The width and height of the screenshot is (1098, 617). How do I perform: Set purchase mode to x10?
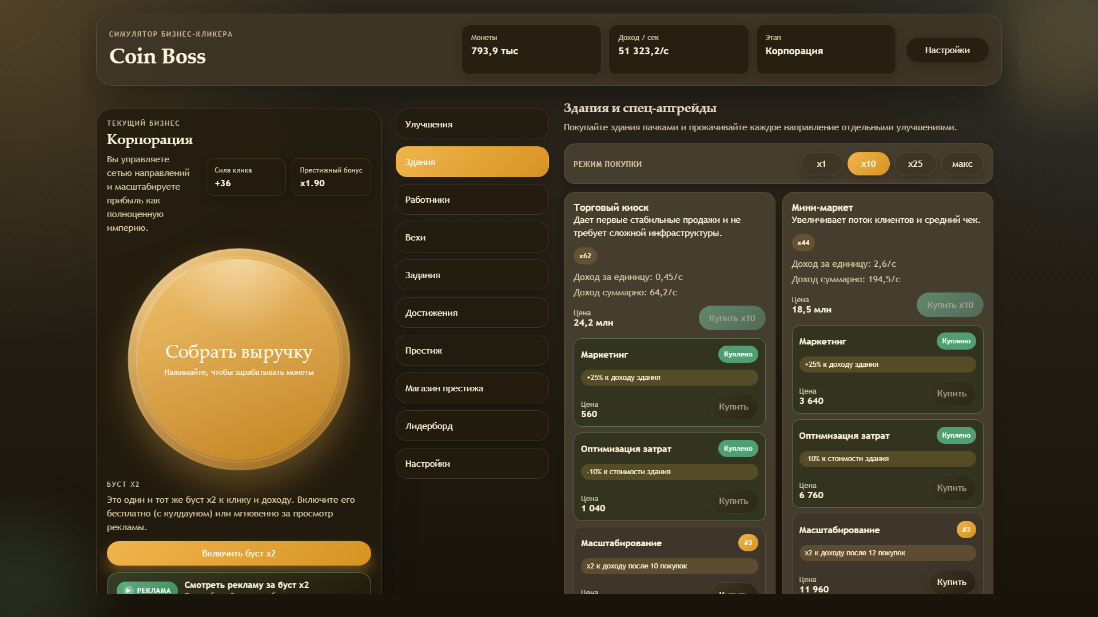[x=868, y=164]
